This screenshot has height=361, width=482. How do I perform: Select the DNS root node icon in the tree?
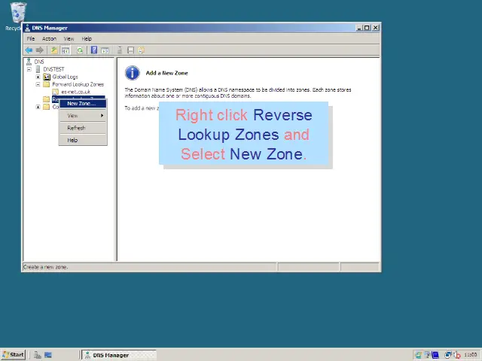[29, 62]
